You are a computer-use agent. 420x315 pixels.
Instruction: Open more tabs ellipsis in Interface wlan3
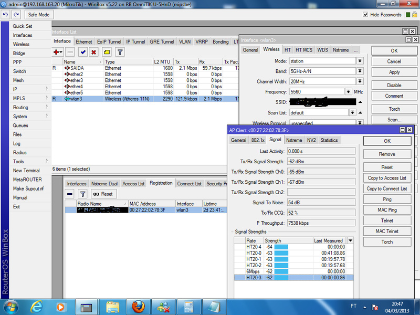pos(355,50)
